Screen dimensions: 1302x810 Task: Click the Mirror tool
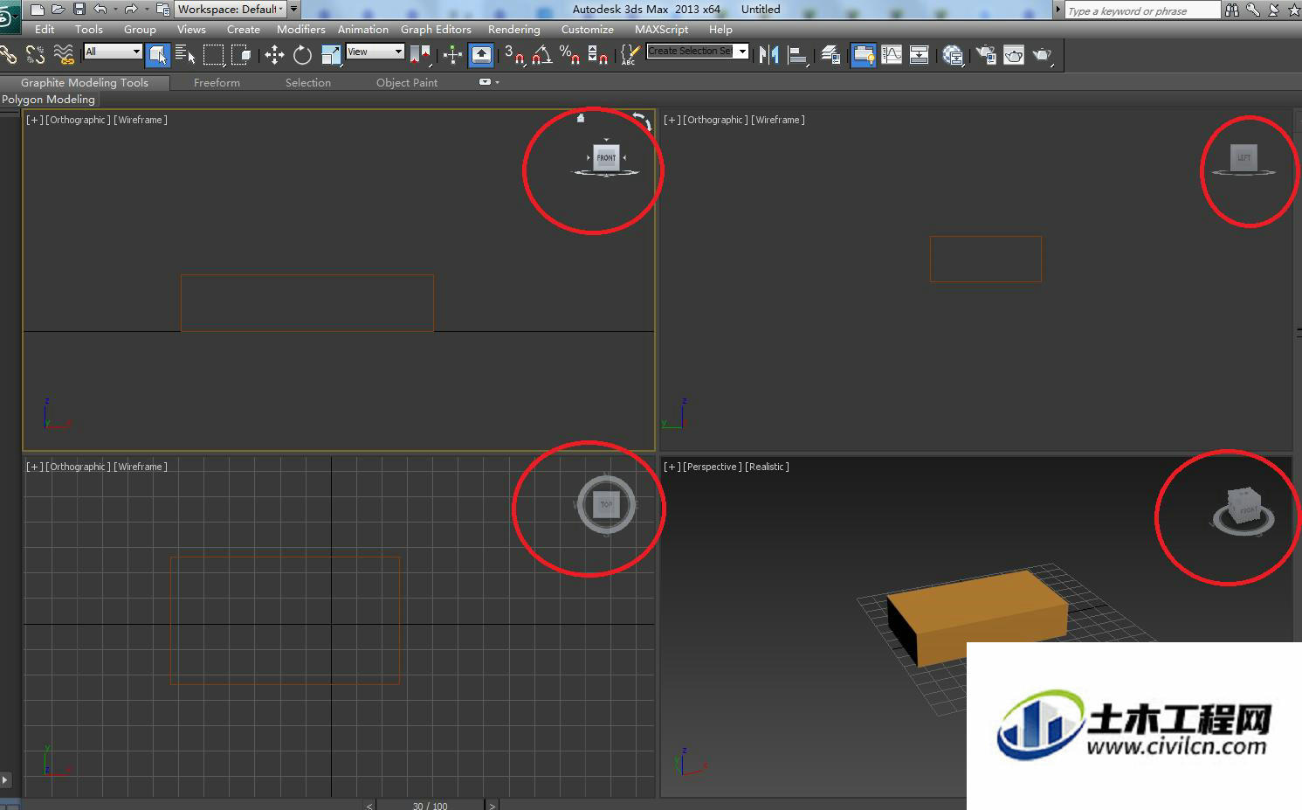tap(768, 55)
